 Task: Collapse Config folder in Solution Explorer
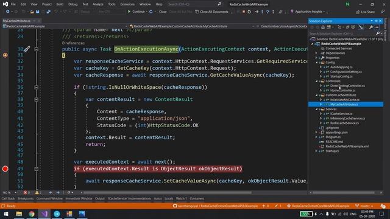coord(317,63)
